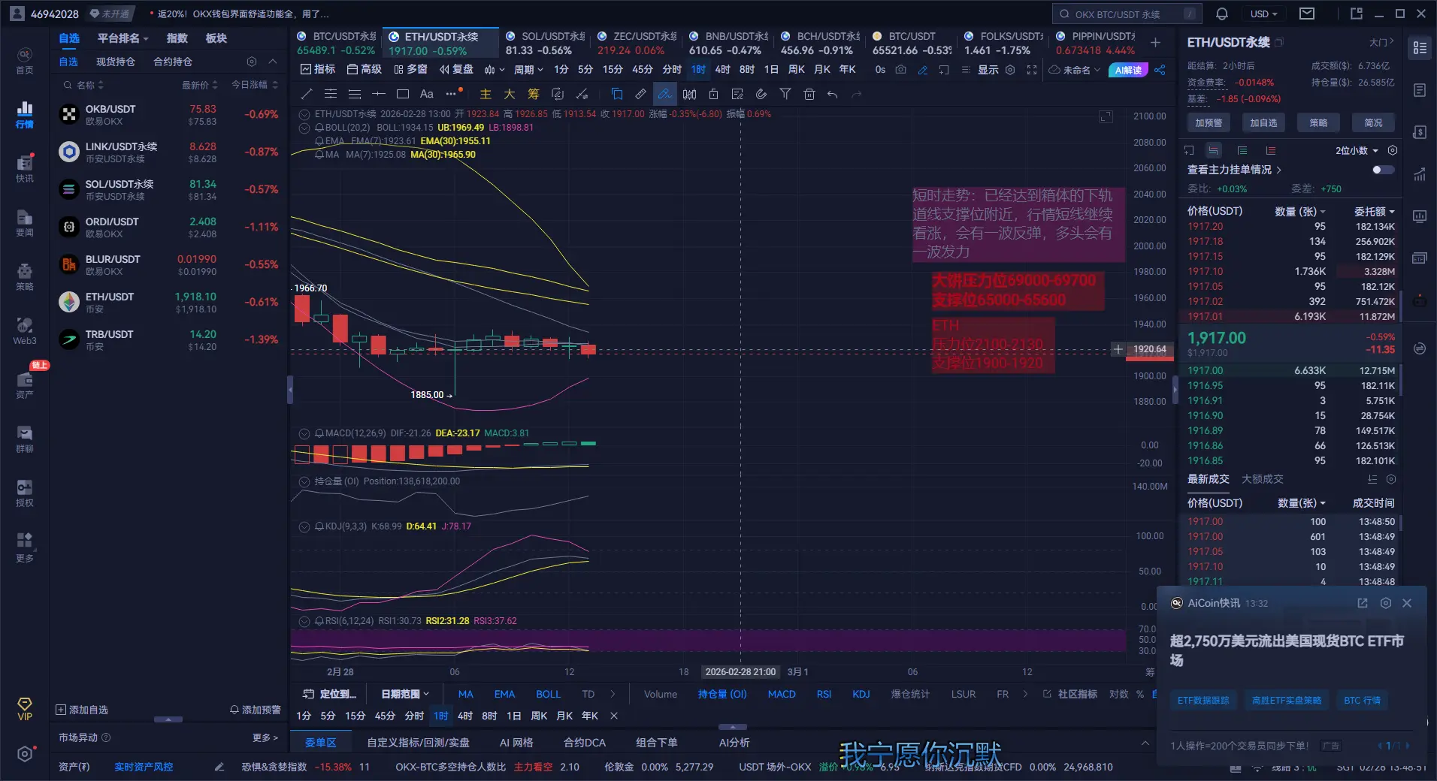Open the notification bell in title bar

point(1222,14)
